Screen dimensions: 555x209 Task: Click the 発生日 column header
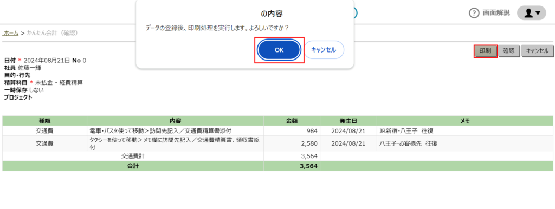tap(349, 121)
